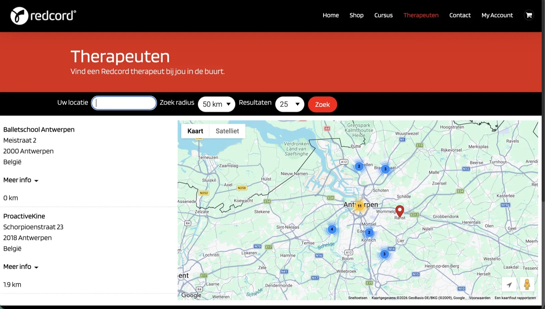This screenshot has height=309, width=545.
Task: Click the my-location arrow on the map
Action: point(509,285)
